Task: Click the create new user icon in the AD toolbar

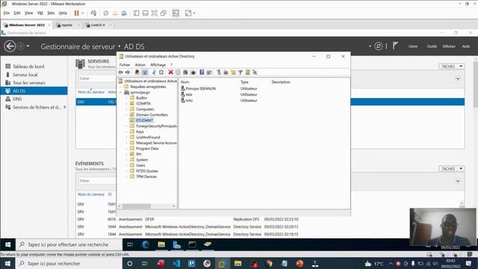Action: coord(219,72)
